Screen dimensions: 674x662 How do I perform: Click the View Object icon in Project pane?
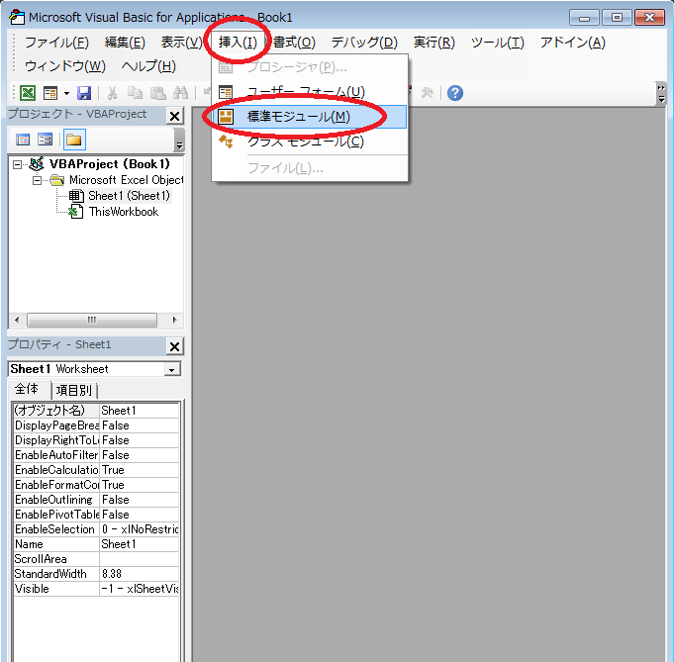(x=46, y=140)
